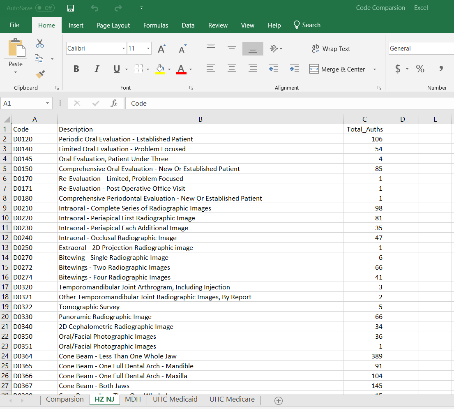Image resolution: width=454 pixels, height=409 pixels.
Task: Toggle center alignment
Action: [231, 69]
